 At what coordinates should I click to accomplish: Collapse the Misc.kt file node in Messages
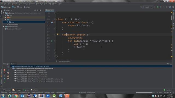[11, 68]
